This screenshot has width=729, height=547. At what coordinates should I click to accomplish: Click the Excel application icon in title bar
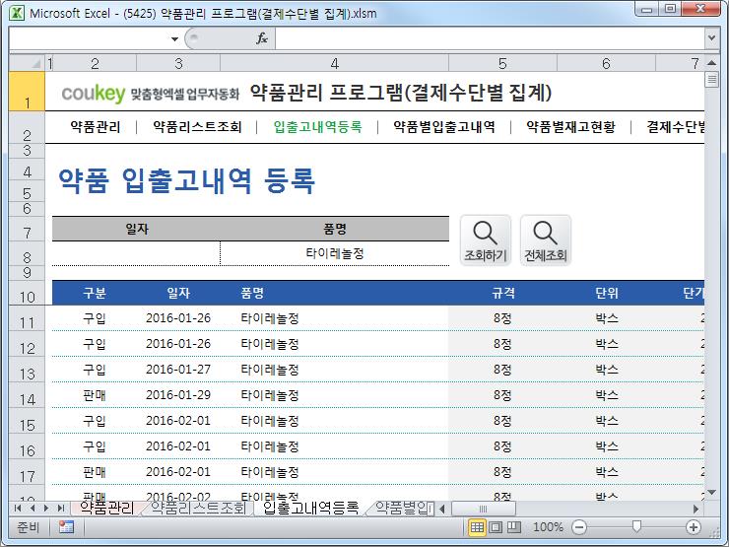pos(17,13)
